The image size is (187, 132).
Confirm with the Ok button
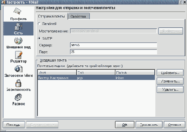[125, 125]
